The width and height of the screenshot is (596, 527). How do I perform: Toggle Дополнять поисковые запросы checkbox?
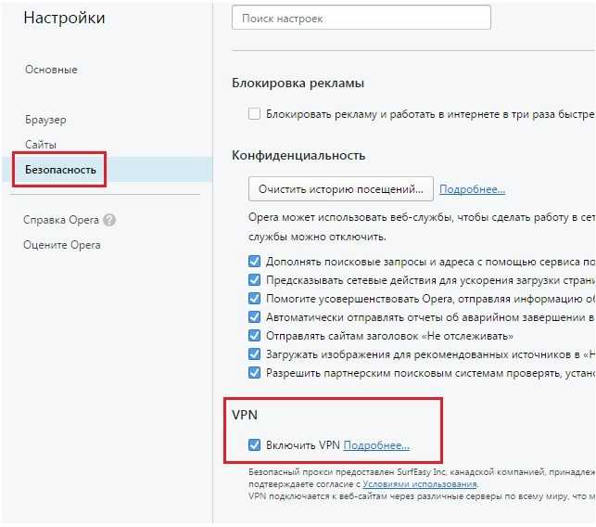pyautogui.click(x=254, y=262)
